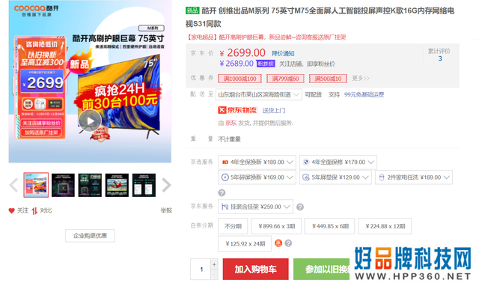The image size is (479, 286).
Task: Claim the 满799减60 coupon
Action: pos(285,79)
